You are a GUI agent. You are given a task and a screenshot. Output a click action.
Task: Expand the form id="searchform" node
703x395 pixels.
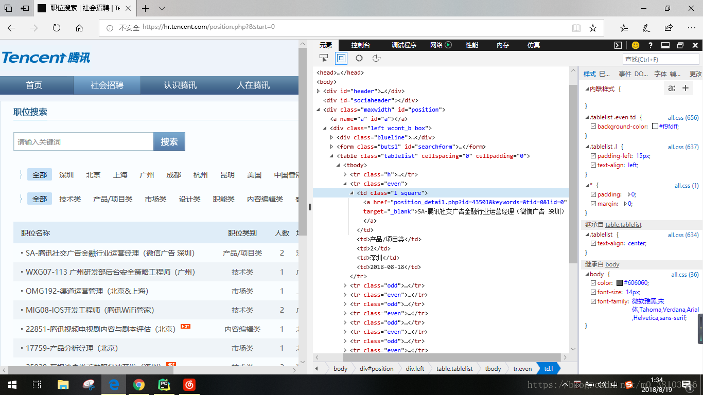click(332, 147)
